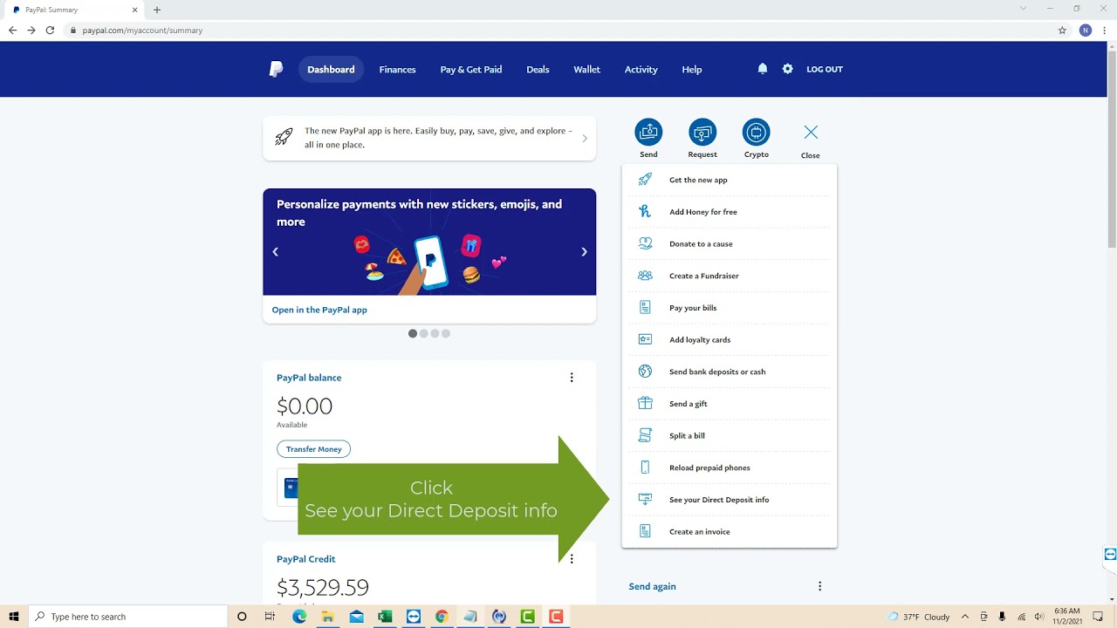Click heart icon for Donate to a cause
Screen dimensions: 1117x628
[645, 243]
